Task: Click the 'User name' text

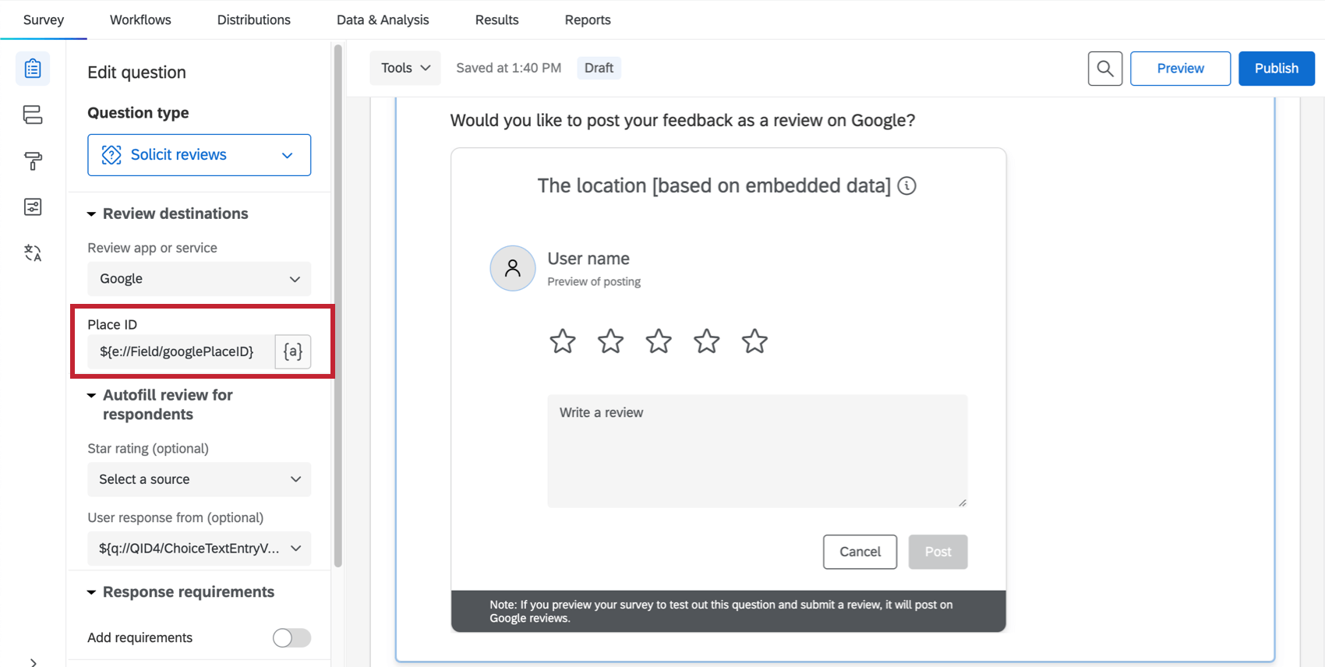Action: [588, 259]
